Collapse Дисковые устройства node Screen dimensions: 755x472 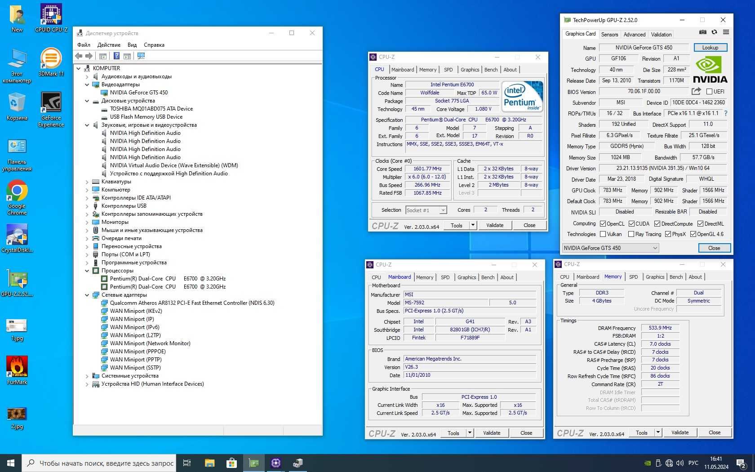point(87,101)
